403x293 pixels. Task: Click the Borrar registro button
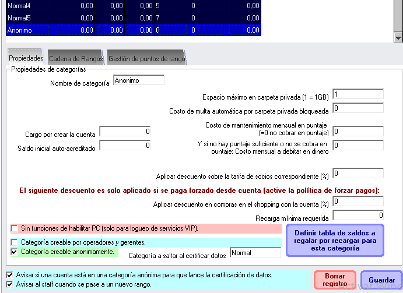pyautogui.click(x=335, y=280)
